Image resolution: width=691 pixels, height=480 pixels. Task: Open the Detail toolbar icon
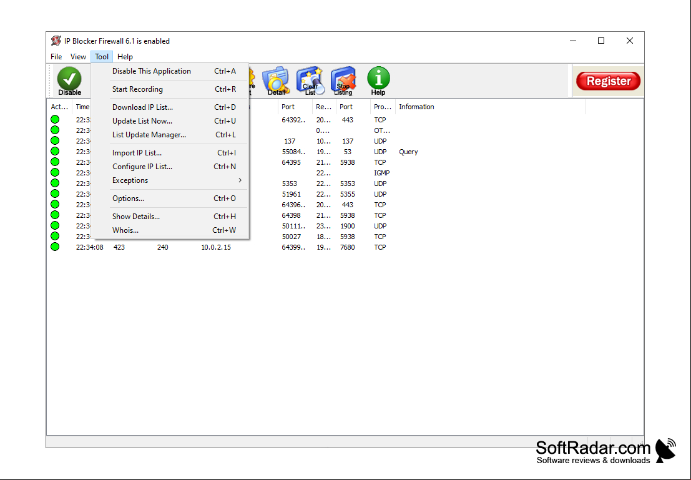pyautogui.click(x=276, y=81)
